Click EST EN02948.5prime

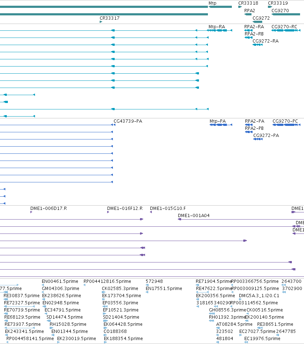pos(60,303)
